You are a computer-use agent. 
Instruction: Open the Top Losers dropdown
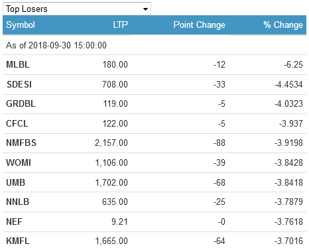point(77,9)
